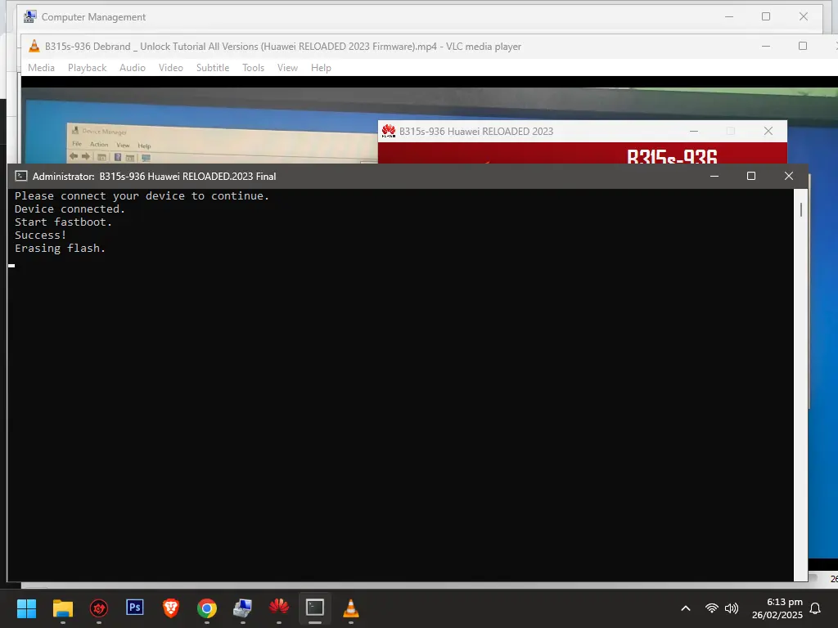Click the command prompt title bar icon

click(20, 176)
